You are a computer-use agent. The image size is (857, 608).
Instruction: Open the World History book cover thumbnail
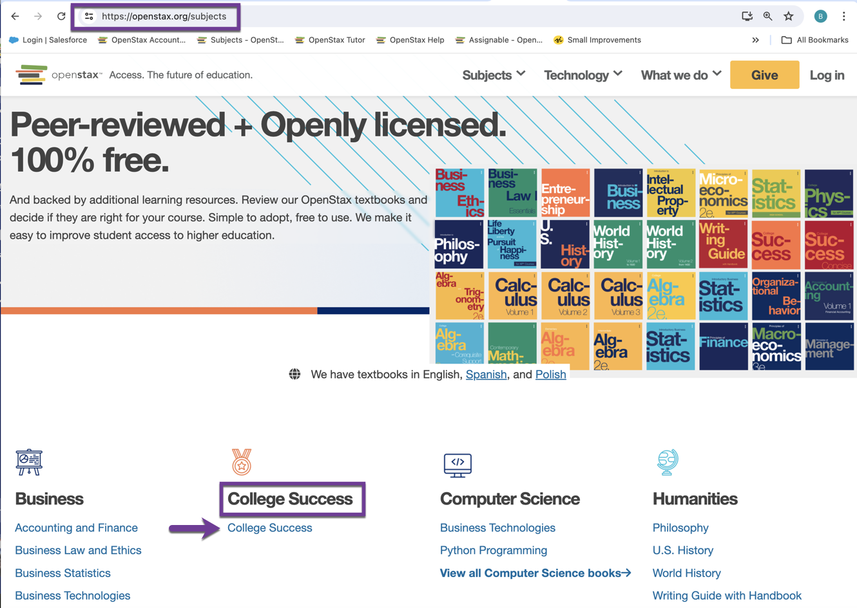click(618, 244)
